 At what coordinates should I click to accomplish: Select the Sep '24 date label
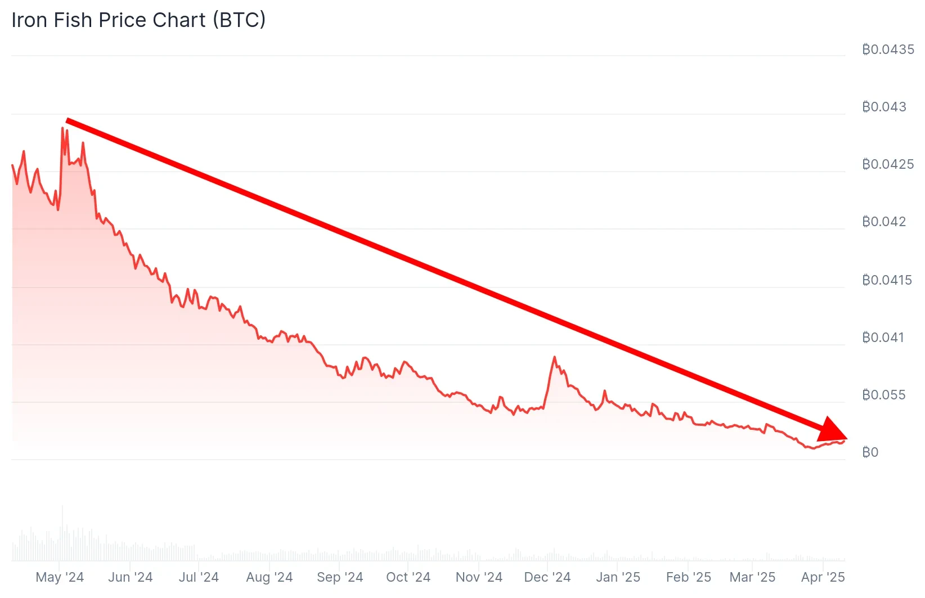(340, 577)
